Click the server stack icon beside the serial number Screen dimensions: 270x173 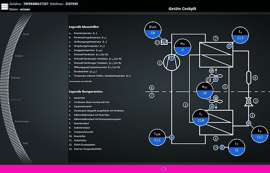[x=5, y=7]
